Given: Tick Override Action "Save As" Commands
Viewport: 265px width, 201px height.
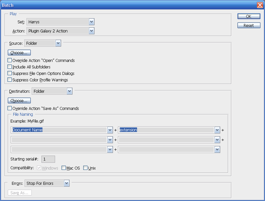Looking at the screenshot, I should [10, 108].
